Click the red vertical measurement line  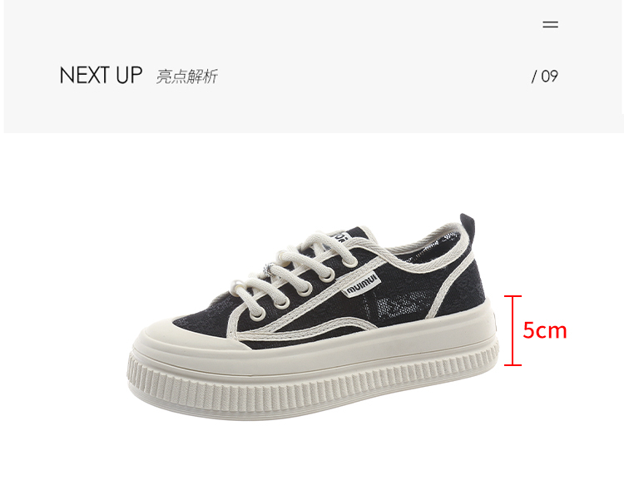(x=513, y=330)
